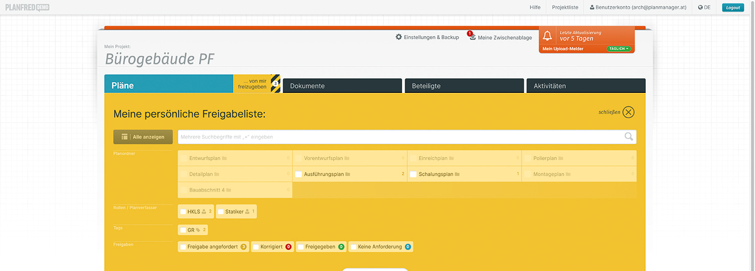The width and height of the screenshot is (755, 271).
Task: Switch to the Aktivitäten tab
Action: (586, 86)
